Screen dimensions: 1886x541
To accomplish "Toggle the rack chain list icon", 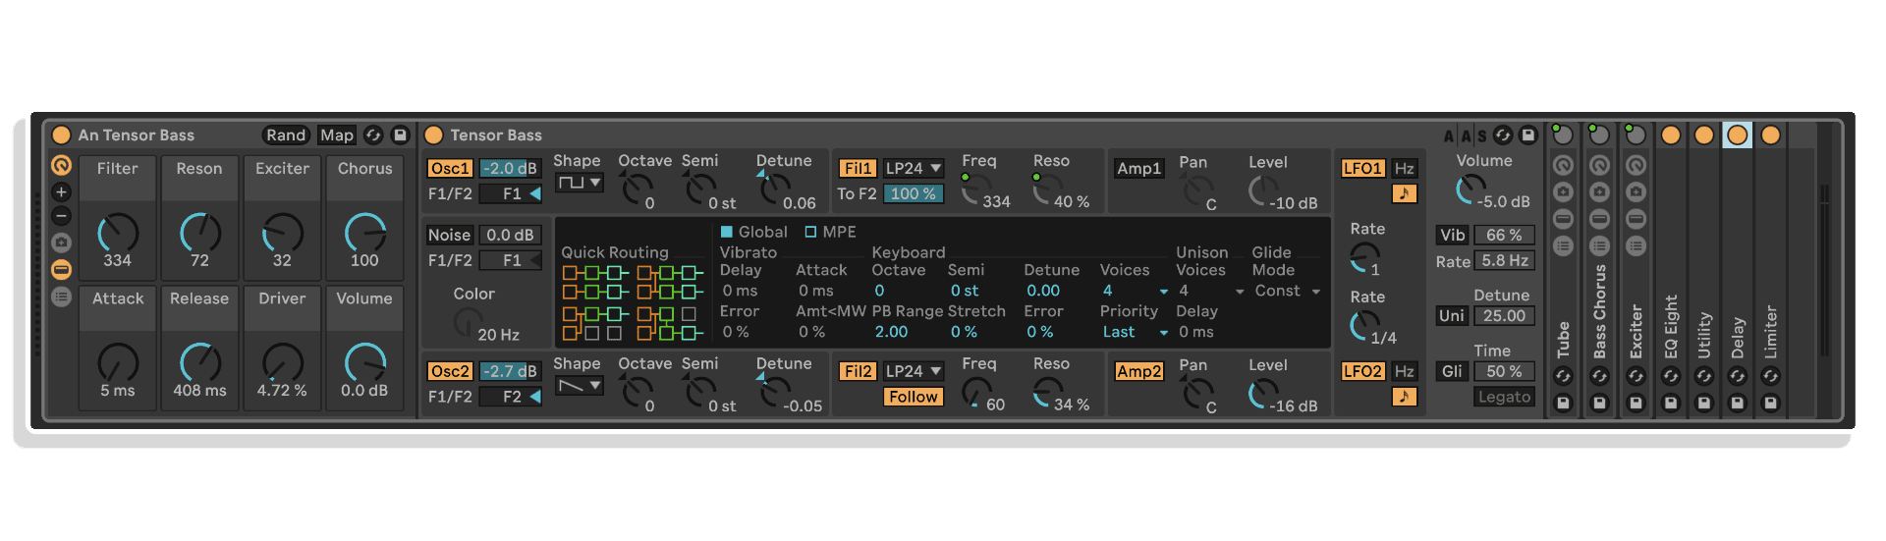I will click(61, 297).
